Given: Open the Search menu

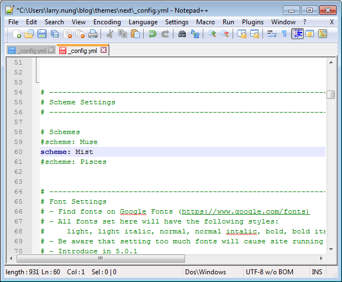Looking at the screenshot, I should click(x=54, y=22).
